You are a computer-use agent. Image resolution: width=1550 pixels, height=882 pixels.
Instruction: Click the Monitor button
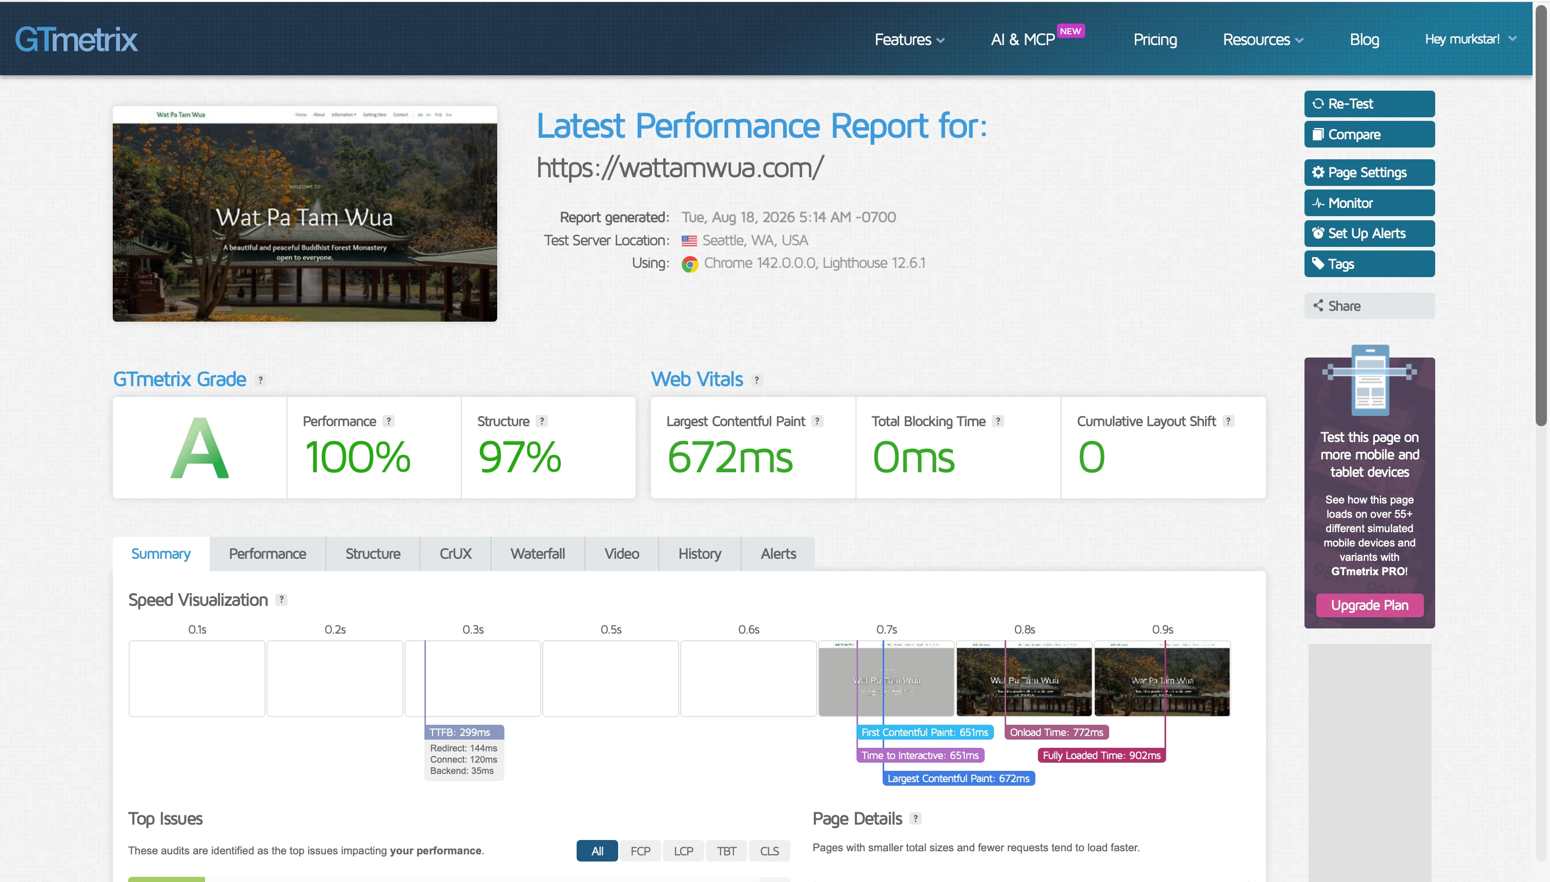1370,203
